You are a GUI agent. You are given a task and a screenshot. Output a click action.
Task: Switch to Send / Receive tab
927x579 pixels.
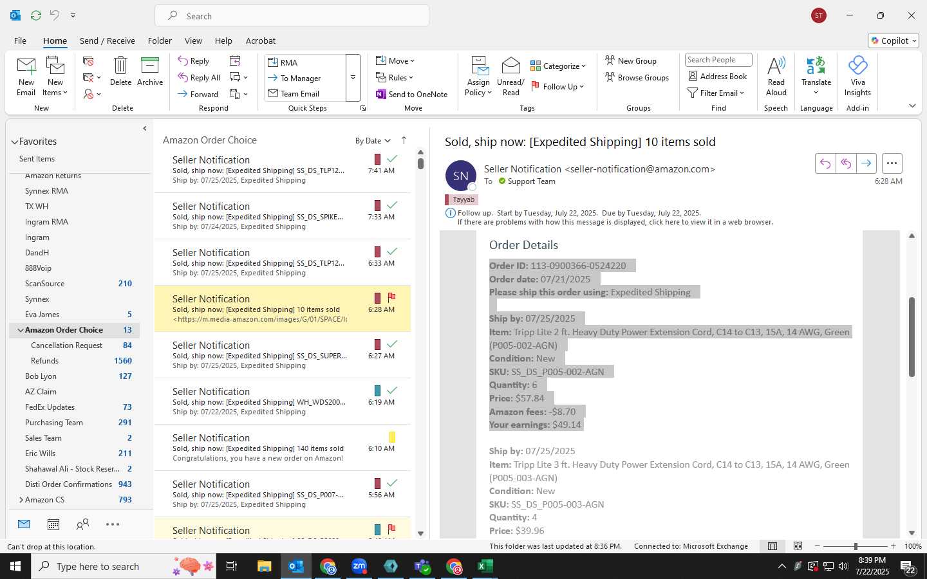108,41
